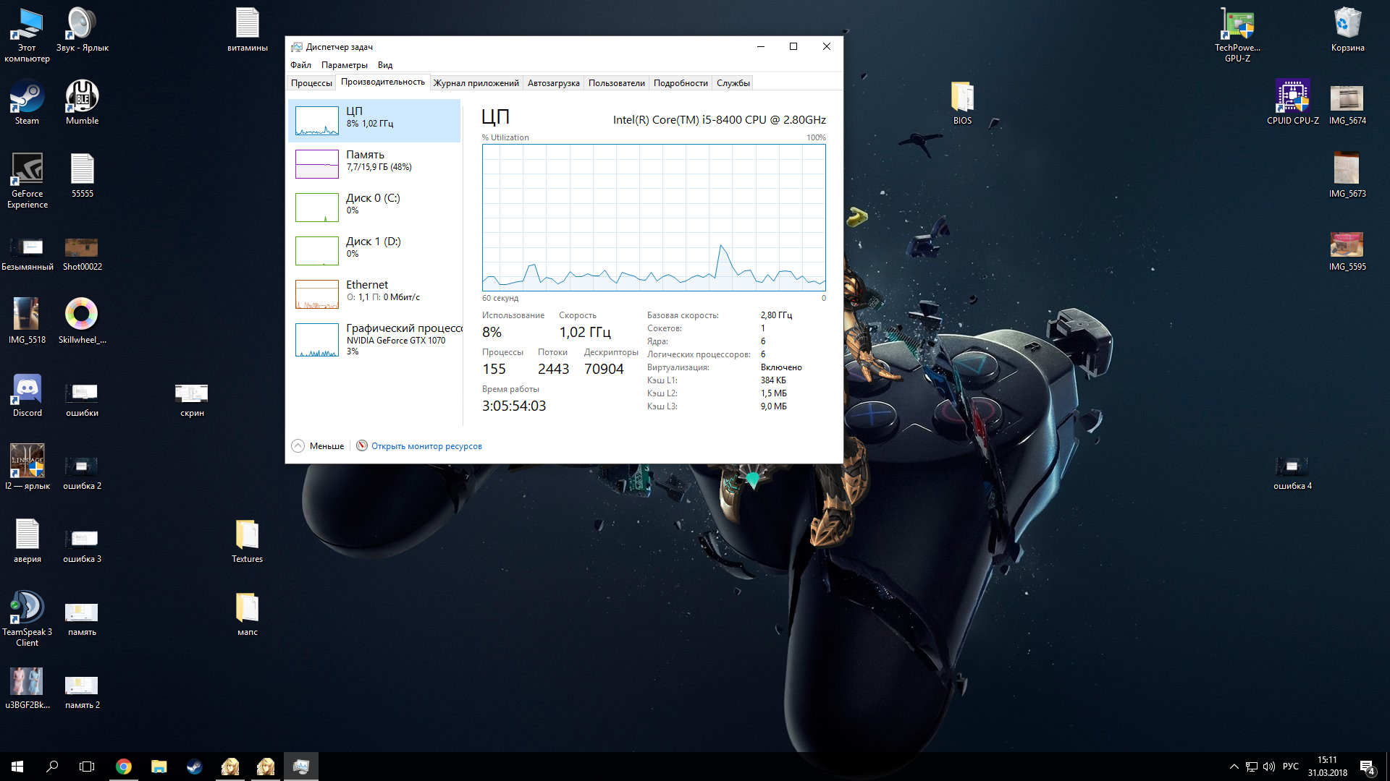Select the Ethernet performance item

[374, 294]
